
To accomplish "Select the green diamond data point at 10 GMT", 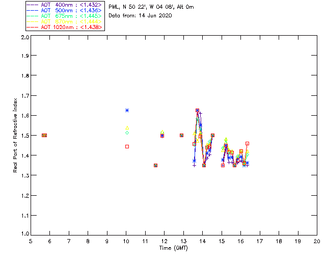I will tap(127, 133).
